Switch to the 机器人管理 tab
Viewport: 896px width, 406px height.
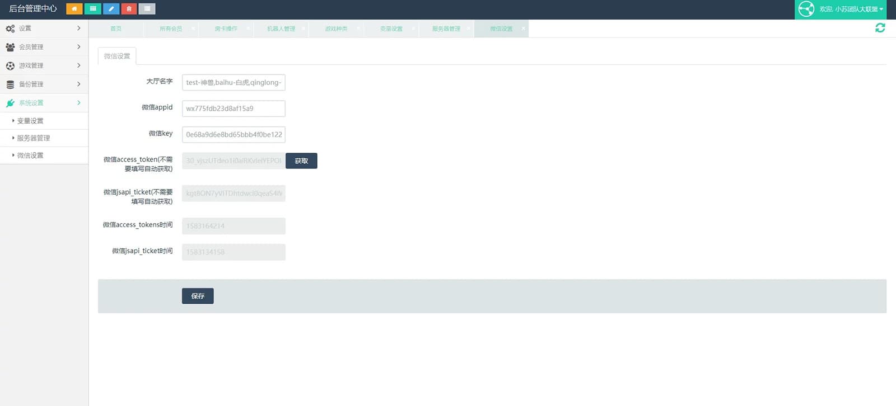281,29
